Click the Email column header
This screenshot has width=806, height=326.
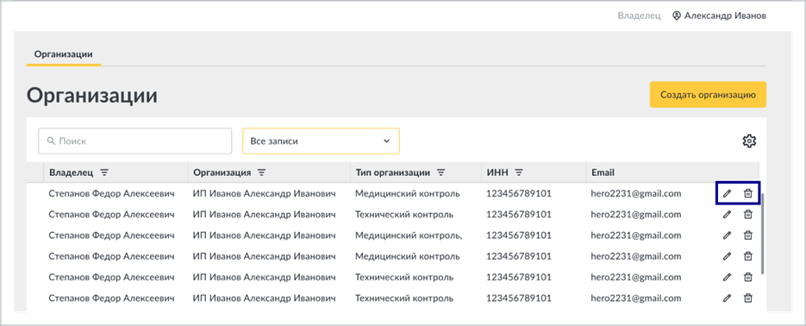(603, 172)
